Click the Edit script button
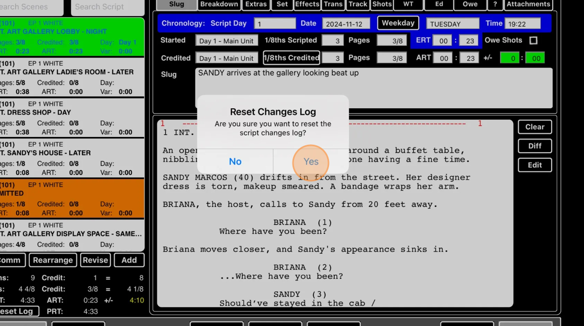Screen dimensions: 584x326 point(534,165)
